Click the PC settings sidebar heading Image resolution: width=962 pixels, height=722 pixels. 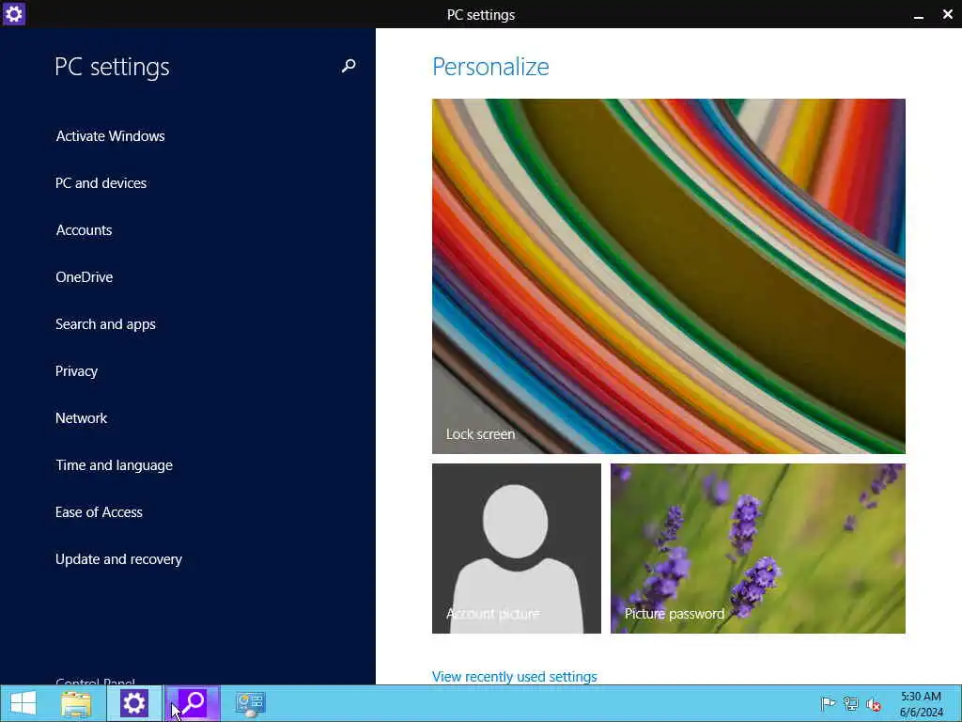(x=112, y=67)
